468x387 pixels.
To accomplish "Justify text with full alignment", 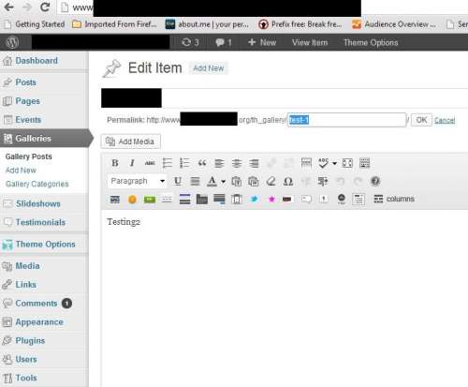I will coord(196,181).
